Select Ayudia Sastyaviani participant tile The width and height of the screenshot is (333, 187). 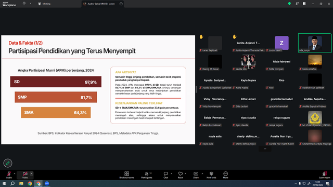click(x=215, y=81)
